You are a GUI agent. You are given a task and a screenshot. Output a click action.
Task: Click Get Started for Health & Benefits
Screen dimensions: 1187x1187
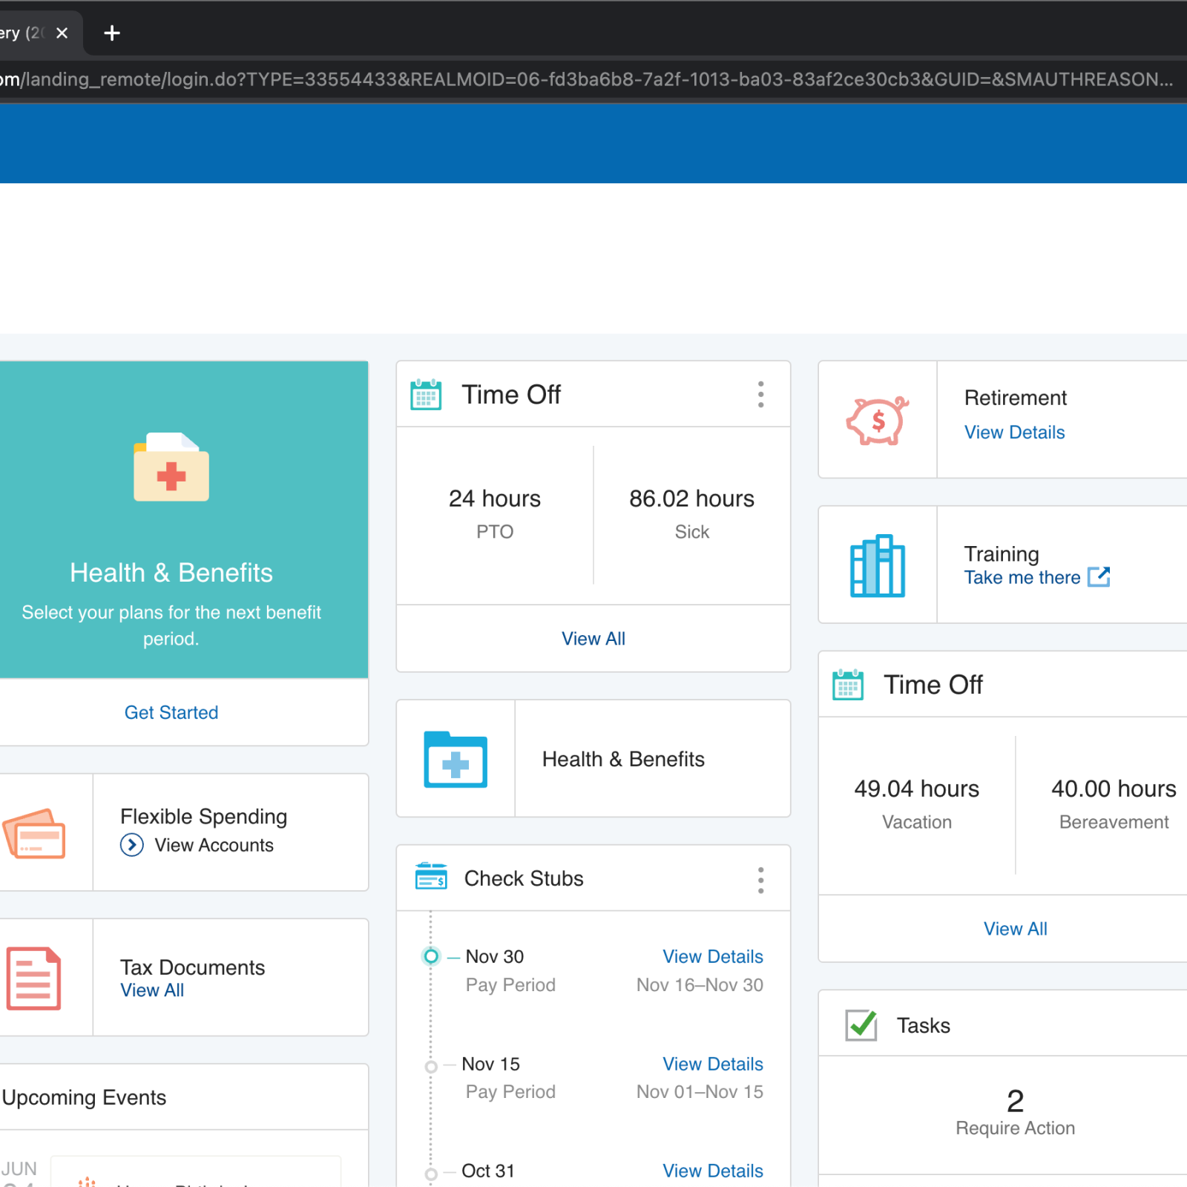coord(171,712)
